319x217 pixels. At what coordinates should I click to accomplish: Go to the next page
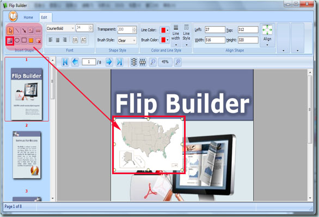[109, 62]
